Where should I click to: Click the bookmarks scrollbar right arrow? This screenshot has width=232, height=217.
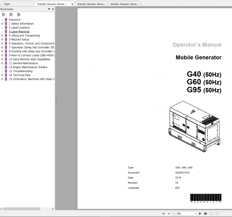click(x=53, y=209)
